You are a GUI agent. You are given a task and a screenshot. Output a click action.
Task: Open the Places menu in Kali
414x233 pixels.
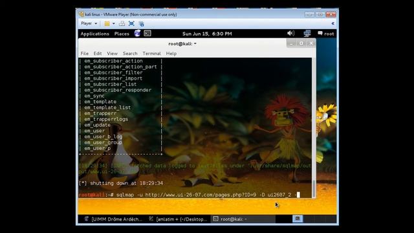[122, 34]
